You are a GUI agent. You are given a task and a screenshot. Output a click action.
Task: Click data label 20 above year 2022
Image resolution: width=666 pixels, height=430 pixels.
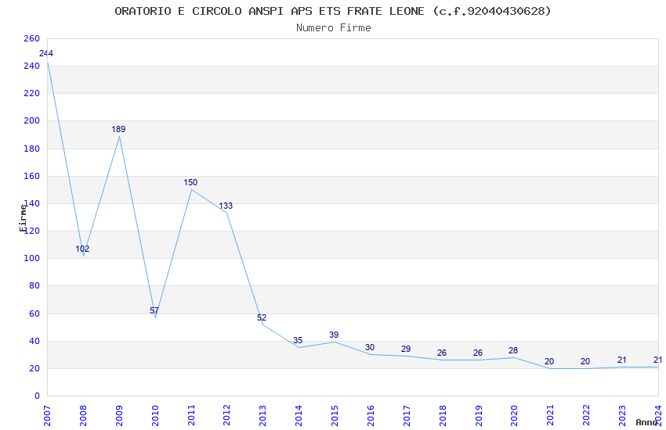(x=585, y=362)
